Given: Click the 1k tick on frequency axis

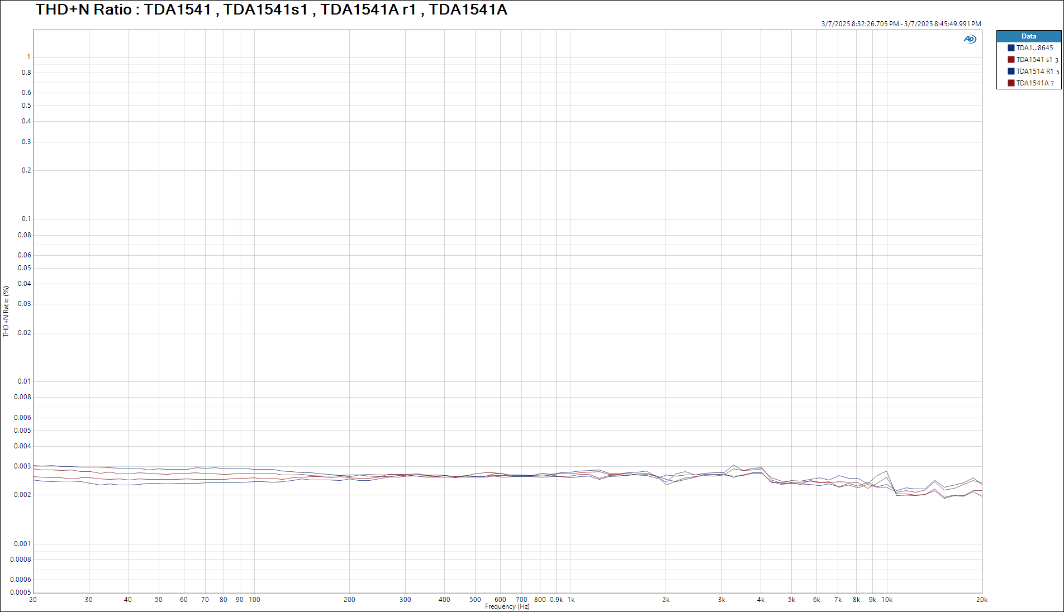Looking at the screenshot, I should click(571, 600).
